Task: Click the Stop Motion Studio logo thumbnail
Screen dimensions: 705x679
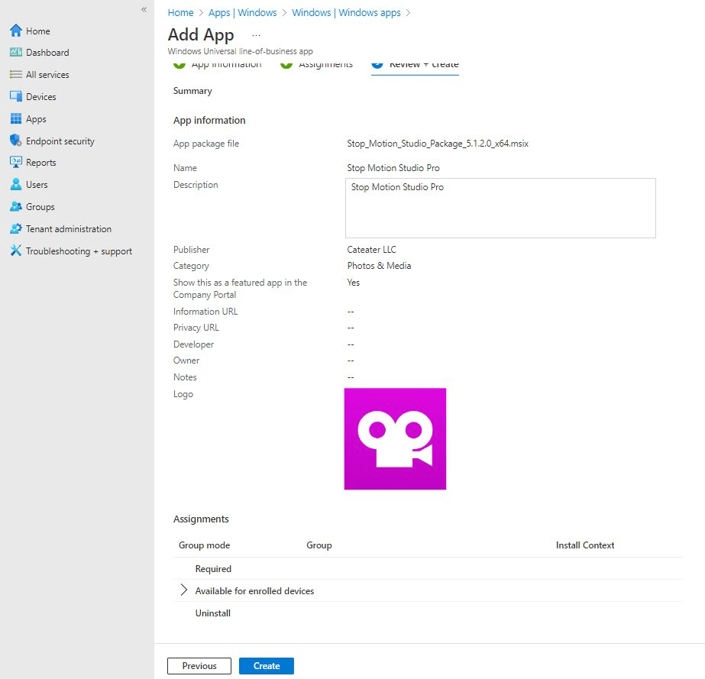Action: pyautogui.click(x=395, y=438)
